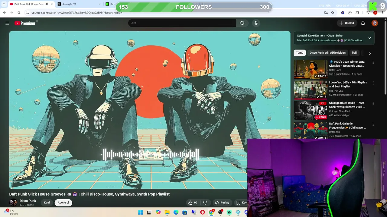Open the tab search dropdown arrow
The image size is (387, 217).
click(4, 4)
